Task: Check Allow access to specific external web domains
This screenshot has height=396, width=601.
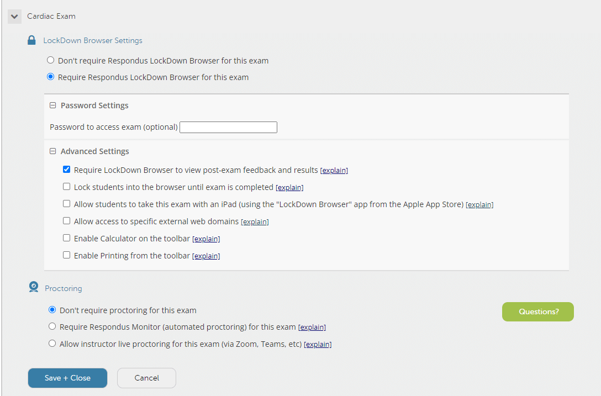Action: point(66,221)
